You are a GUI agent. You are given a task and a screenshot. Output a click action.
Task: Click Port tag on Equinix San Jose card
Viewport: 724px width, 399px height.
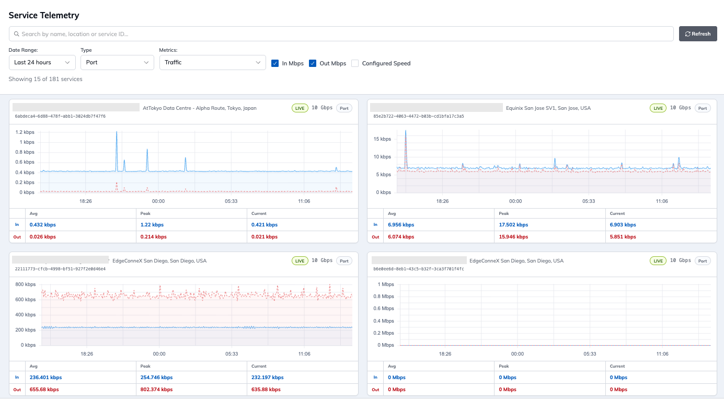point(703,108)
